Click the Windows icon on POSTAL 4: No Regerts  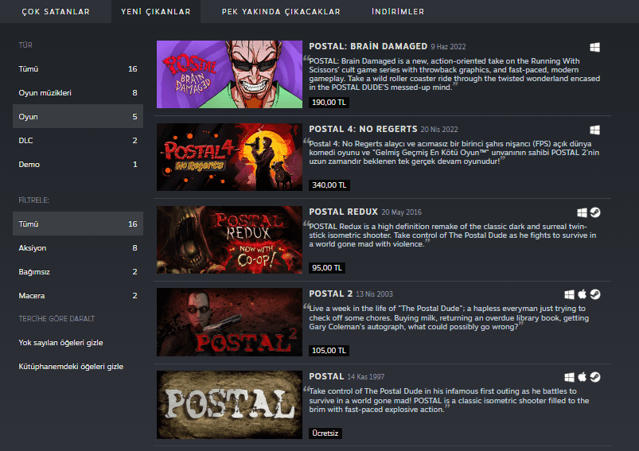[594, 130]
